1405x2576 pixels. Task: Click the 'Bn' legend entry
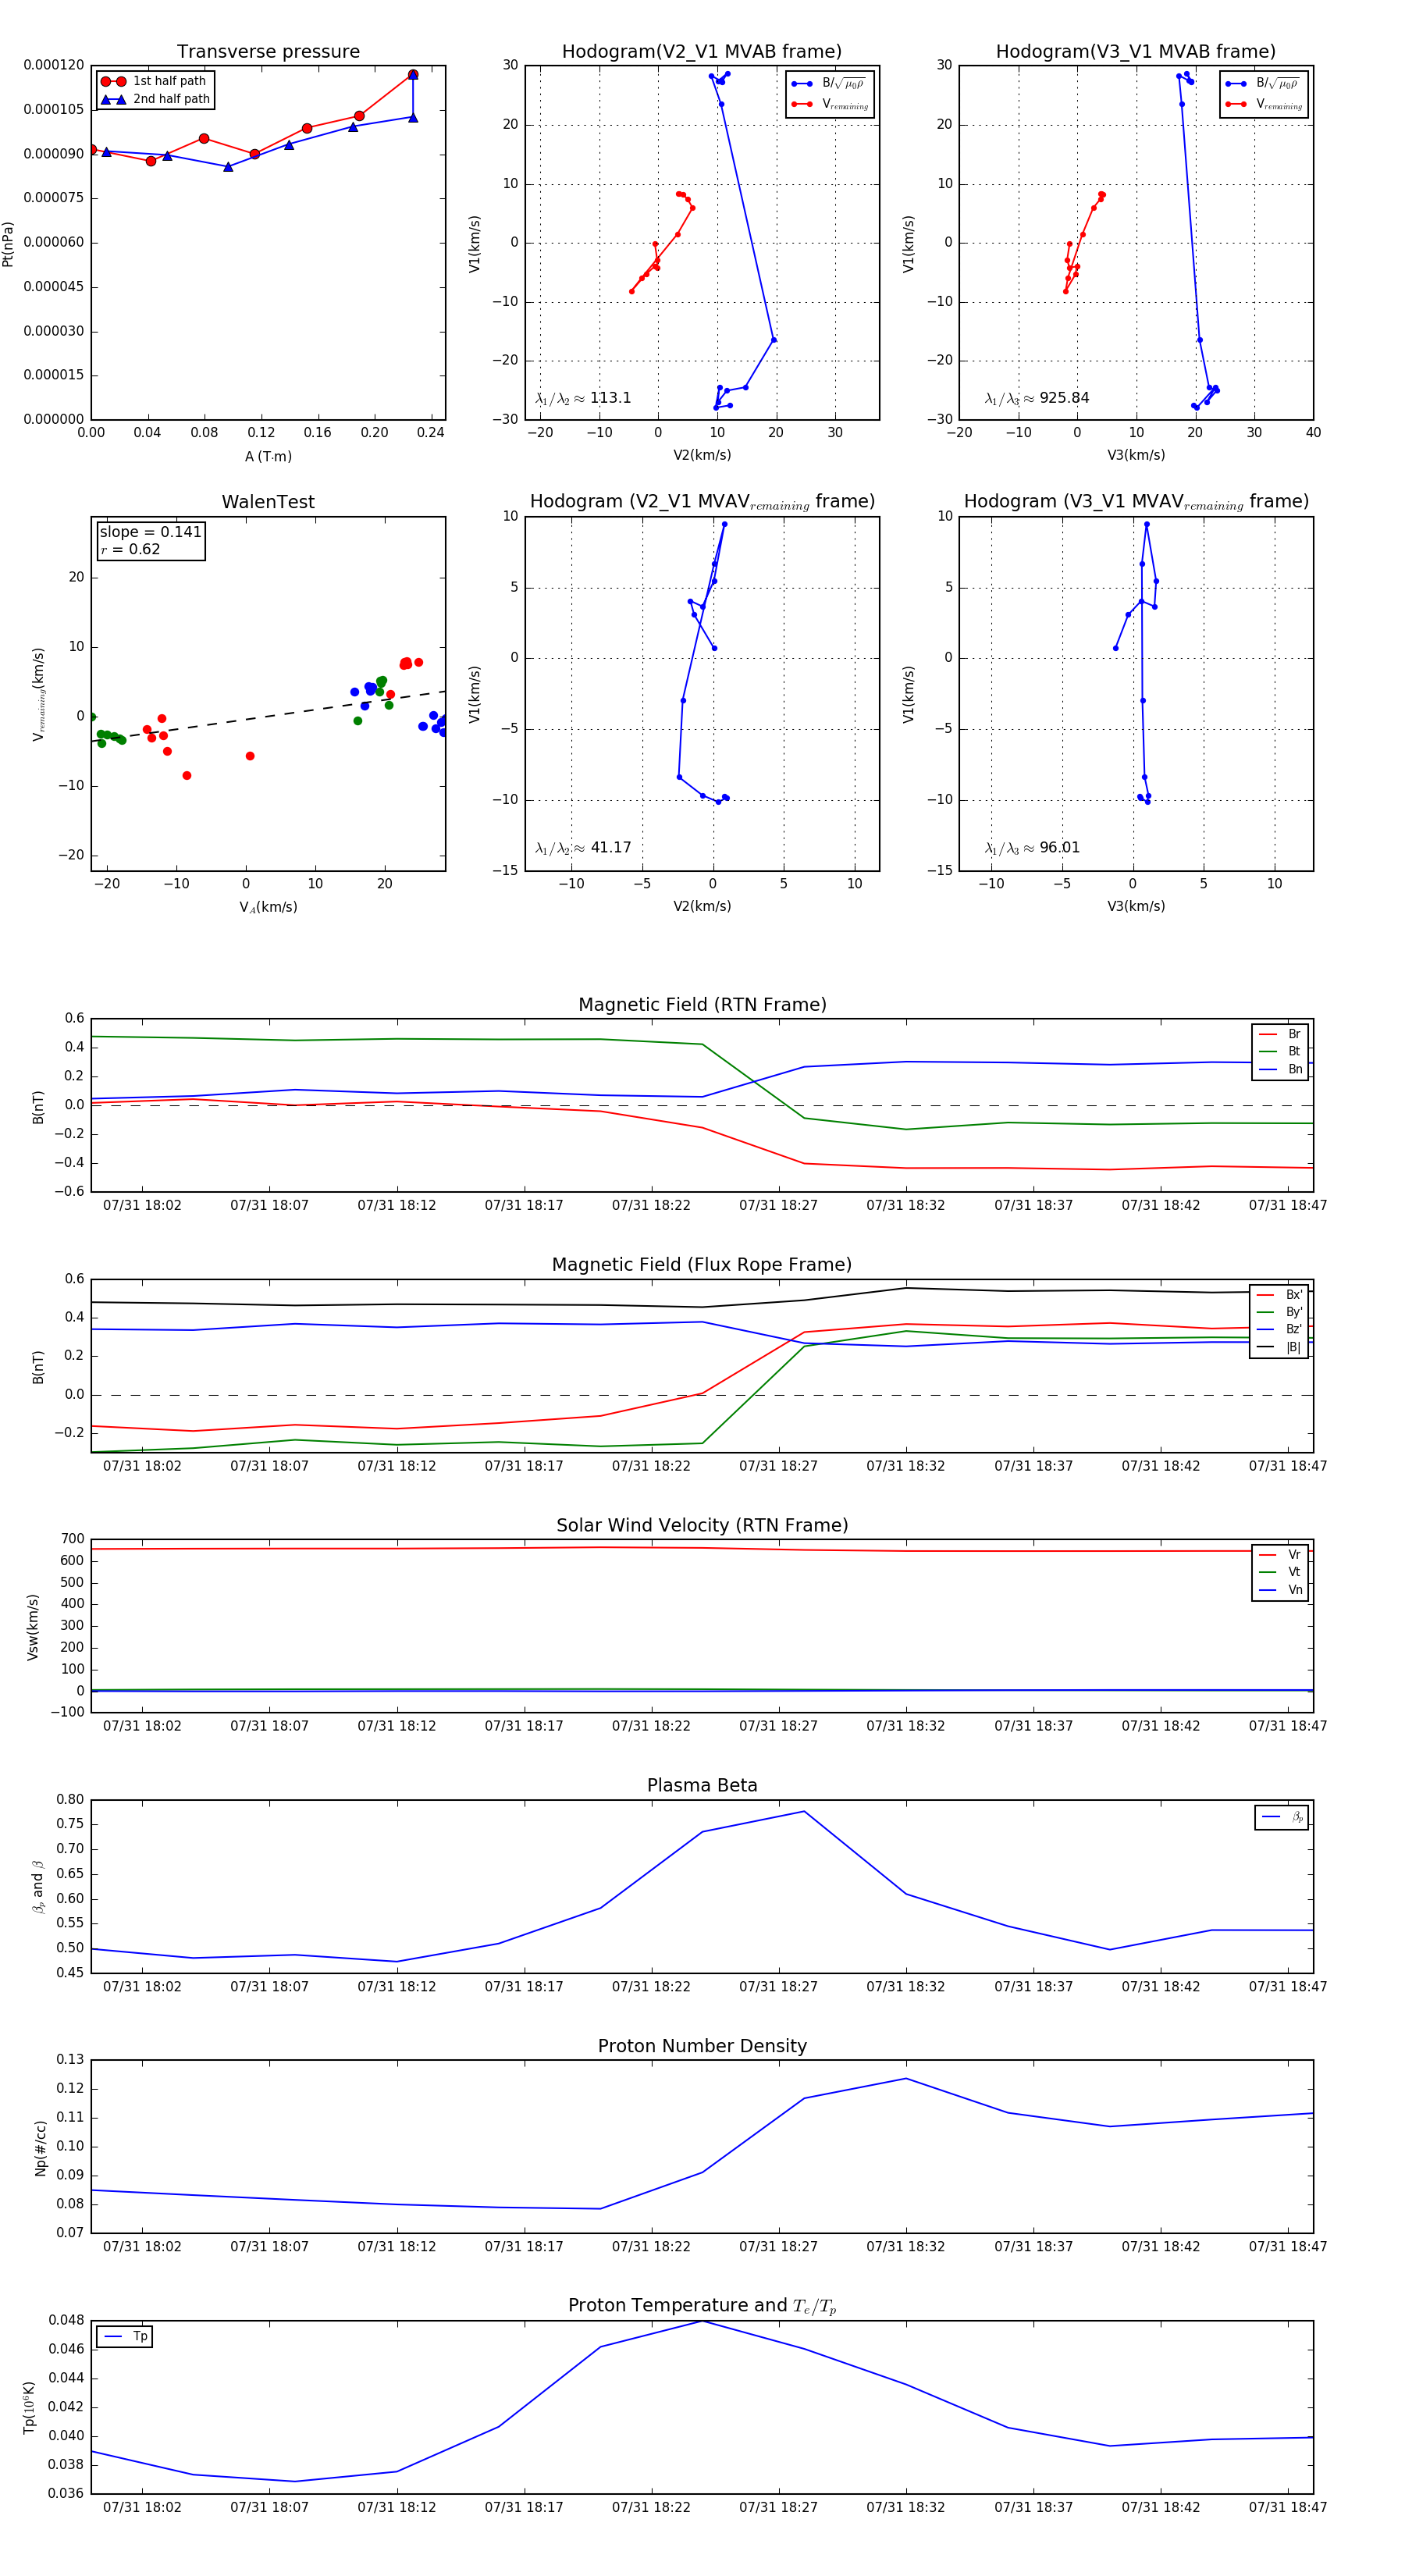(1280, 1069)
